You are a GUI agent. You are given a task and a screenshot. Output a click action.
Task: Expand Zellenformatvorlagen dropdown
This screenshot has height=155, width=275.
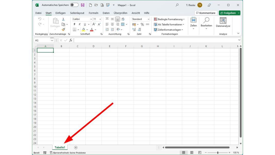tap(182, 30)
